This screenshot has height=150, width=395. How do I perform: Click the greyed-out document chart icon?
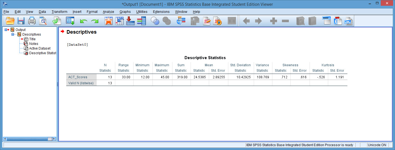pos(195,21)
